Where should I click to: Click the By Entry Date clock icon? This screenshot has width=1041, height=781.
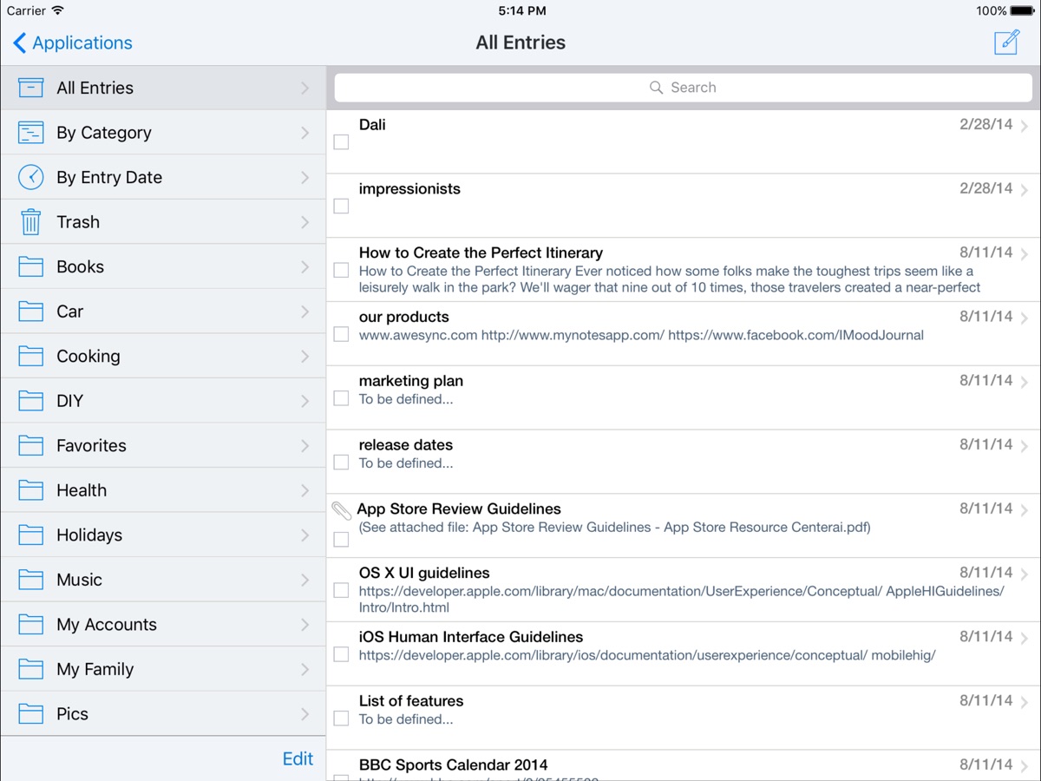31,177
